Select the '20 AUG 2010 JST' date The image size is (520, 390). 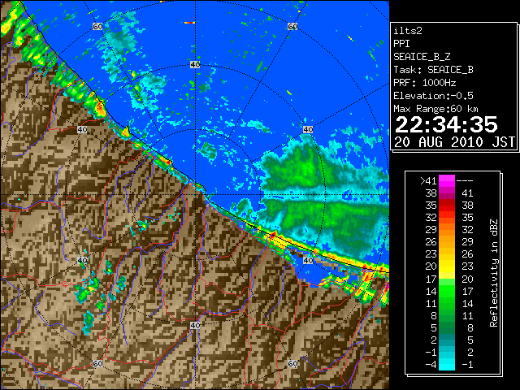point(455,142)
